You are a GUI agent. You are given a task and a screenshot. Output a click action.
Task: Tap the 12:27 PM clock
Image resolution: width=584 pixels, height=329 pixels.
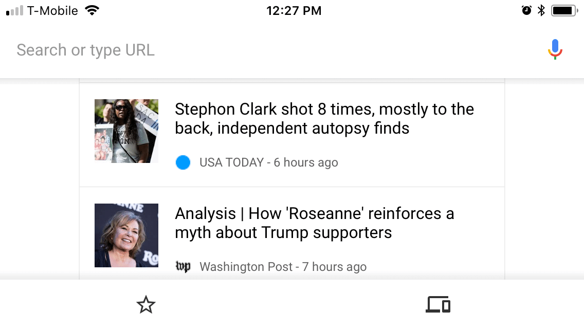(294, 11)
